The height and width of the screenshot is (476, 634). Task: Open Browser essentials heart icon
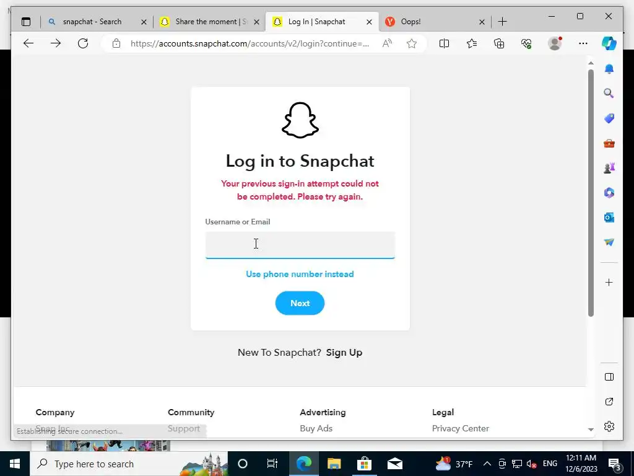click(x=526, y=43)
